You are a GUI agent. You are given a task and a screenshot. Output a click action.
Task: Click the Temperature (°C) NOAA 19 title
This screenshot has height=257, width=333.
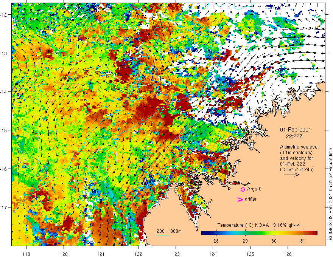[259, 225]
